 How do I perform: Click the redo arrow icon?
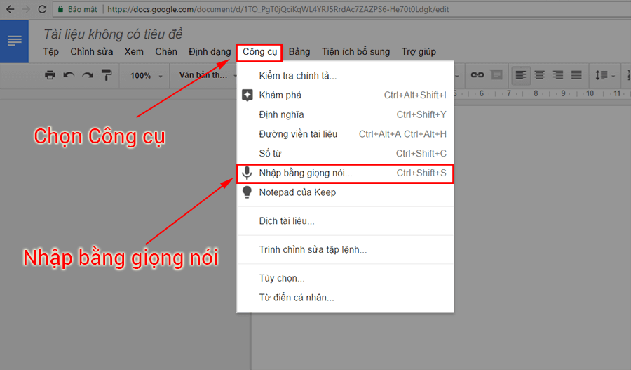[88, 75]
